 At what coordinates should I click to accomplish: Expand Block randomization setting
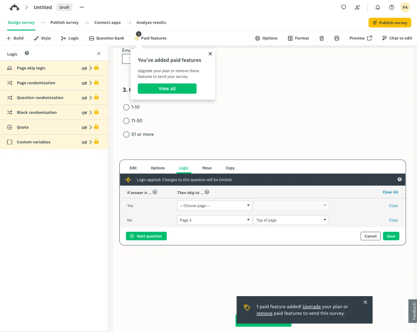pyautogui.click(x=54, y=113)
